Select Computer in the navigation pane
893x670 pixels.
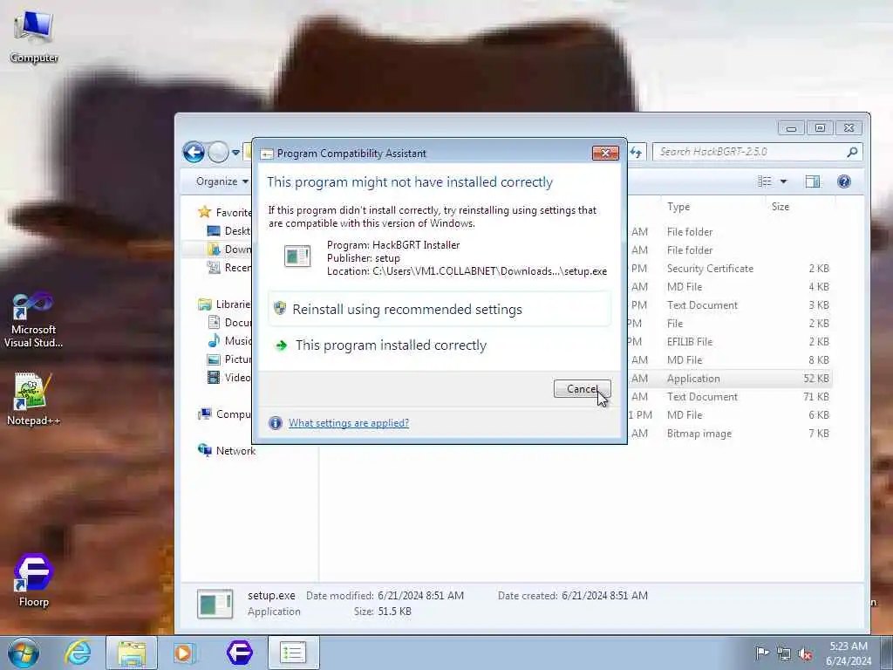(x=225, y=414)
